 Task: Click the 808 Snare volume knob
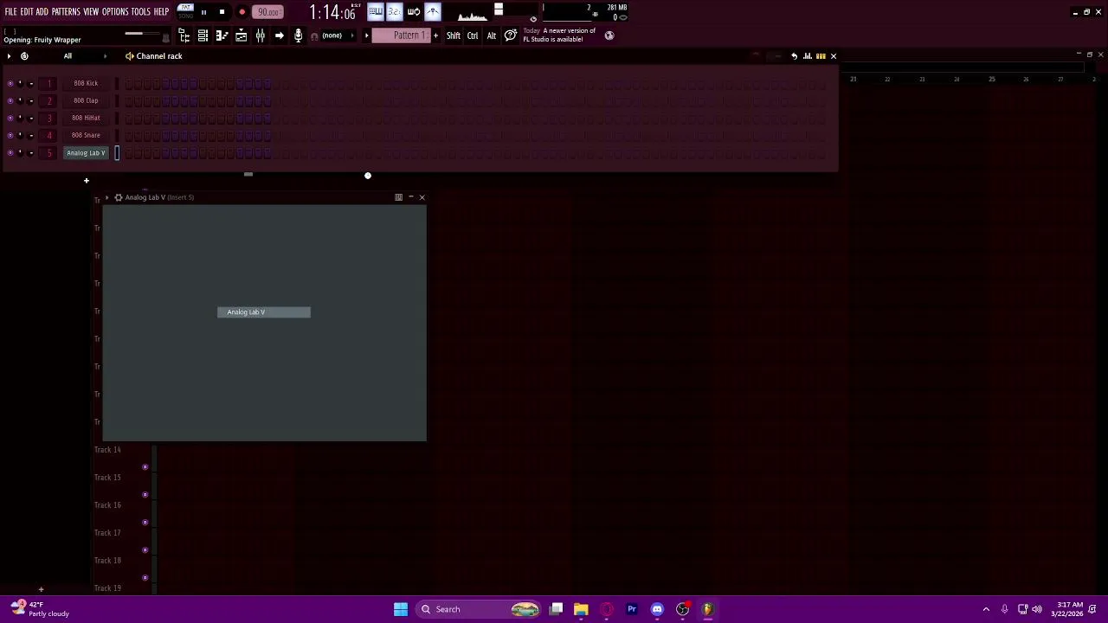[x=30, y=135]
